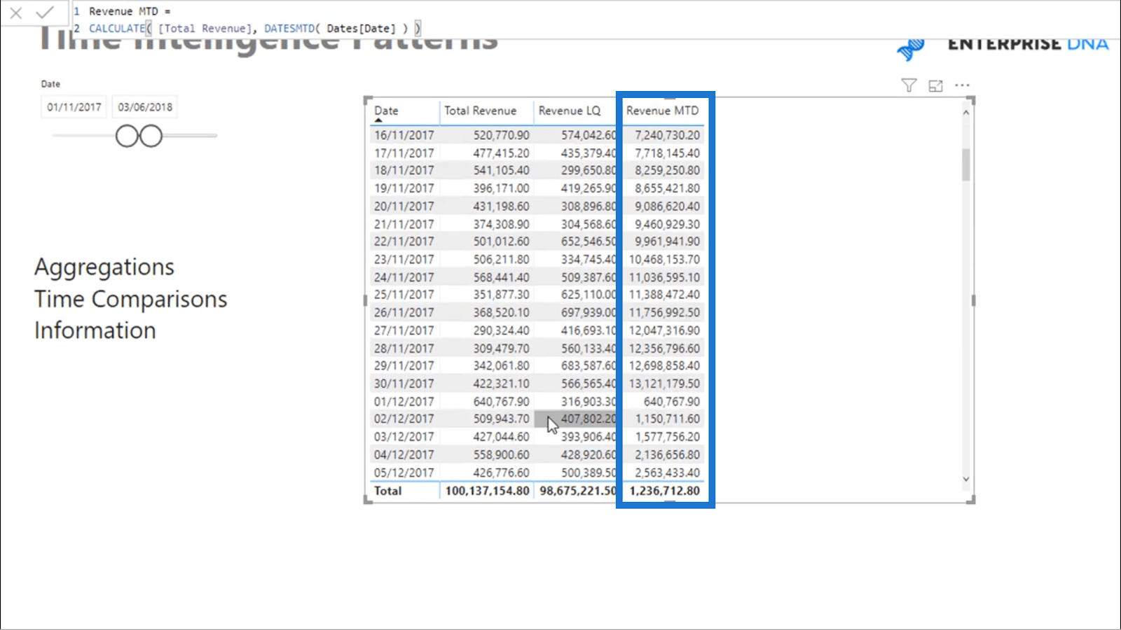Click Revenue MTD value 2,563,433.40
Viewport: 1121px width, 630px height.
[667, 472]
